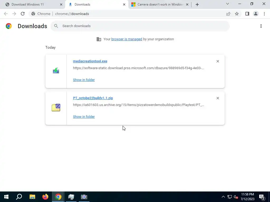
Task: Expand the tab search chevron
Action: coord(228,4)
